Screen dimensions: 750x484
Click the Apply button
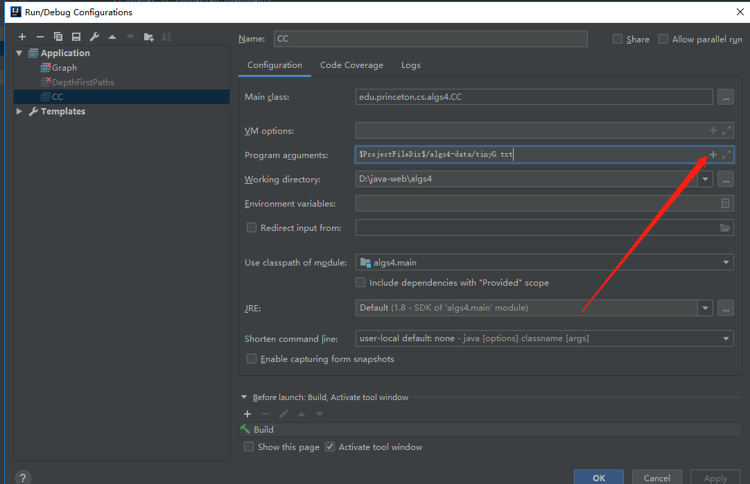tap(715, 477)
